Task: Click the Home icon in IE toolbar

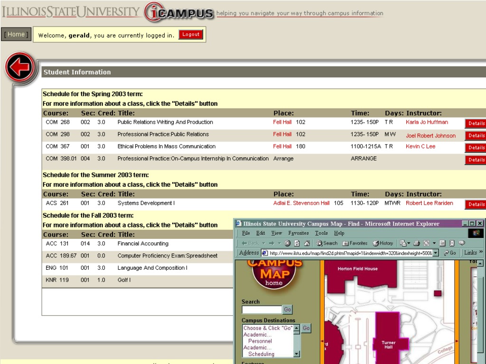Action: tap(307, 243)
